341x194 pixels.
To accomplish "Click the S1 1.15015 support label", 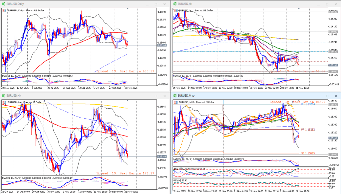I will coord(308,153).
